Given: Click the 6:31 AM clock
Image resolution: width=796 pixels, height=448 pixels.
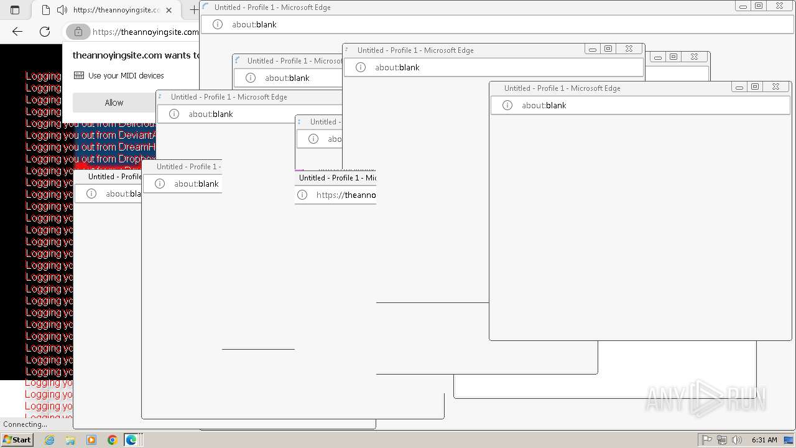Looking at the screenshot, I should click(764, 440).
